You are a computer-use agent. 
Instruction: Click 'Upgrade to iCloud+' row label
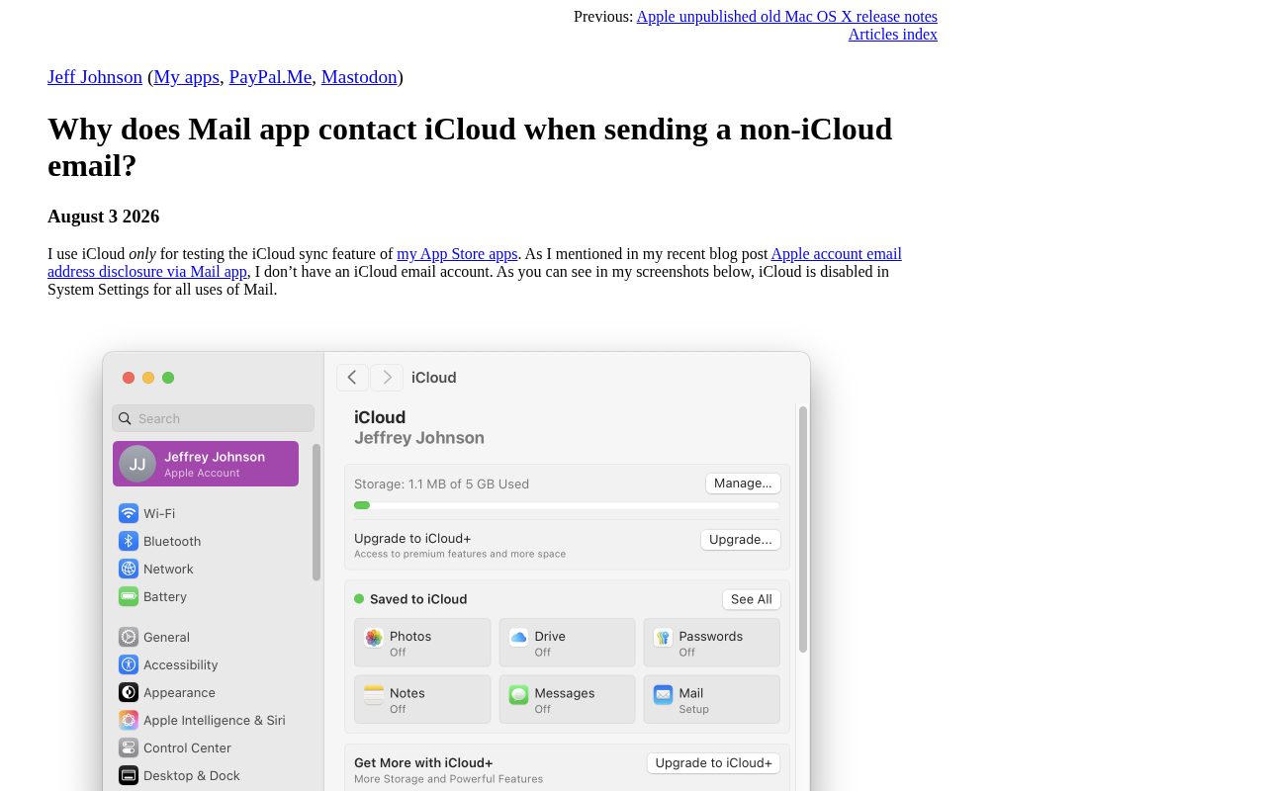[412, 538]
